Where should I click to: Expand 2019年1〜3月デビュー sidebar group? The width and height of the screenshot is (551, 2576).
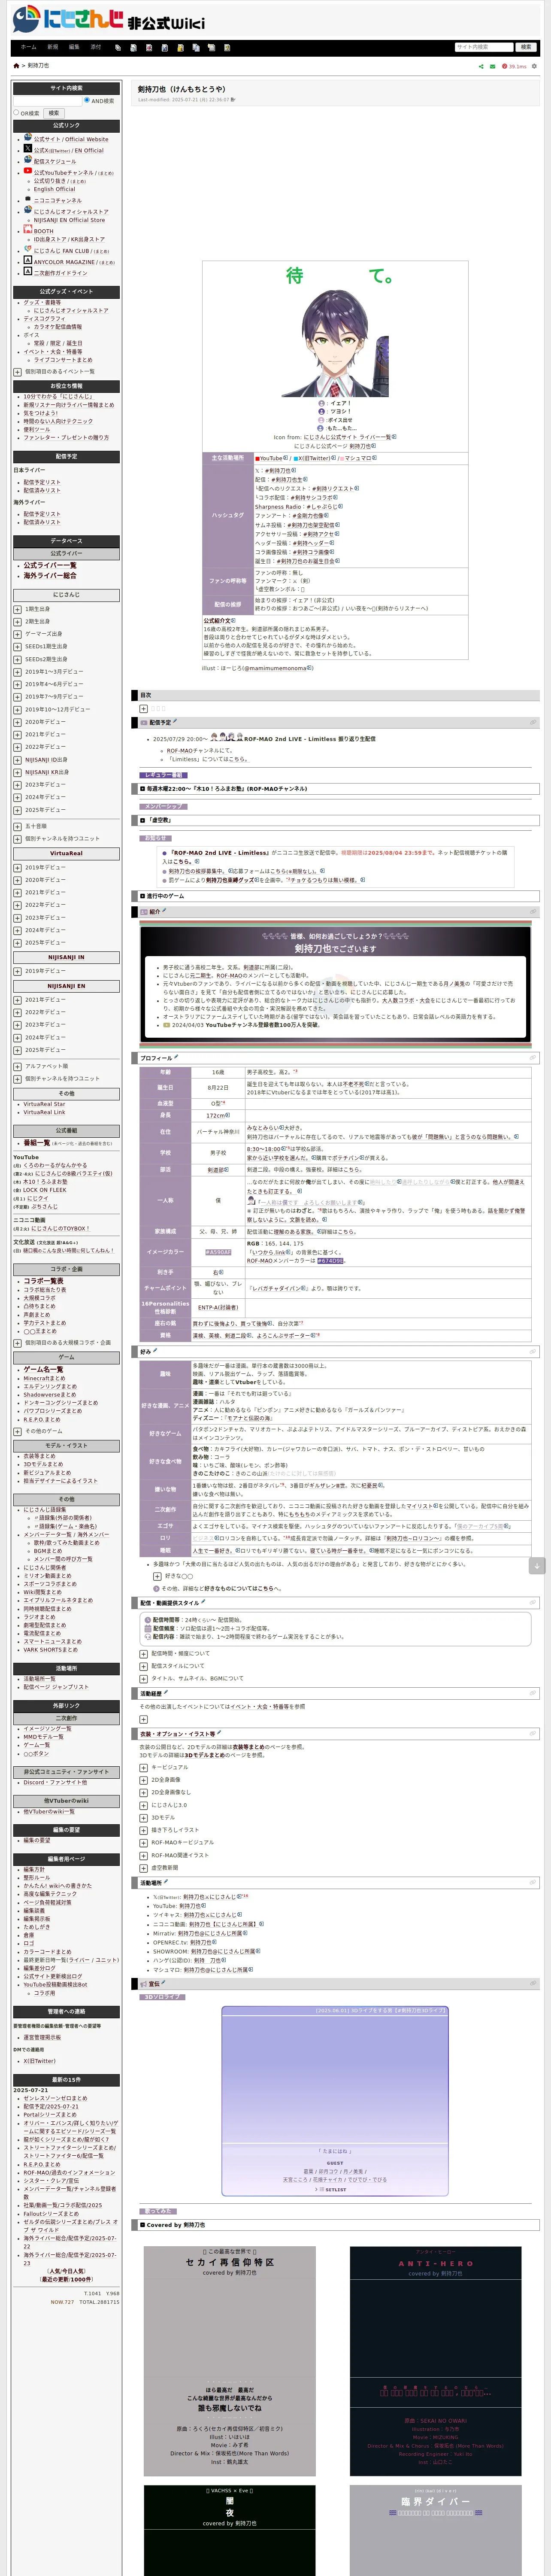17,672
